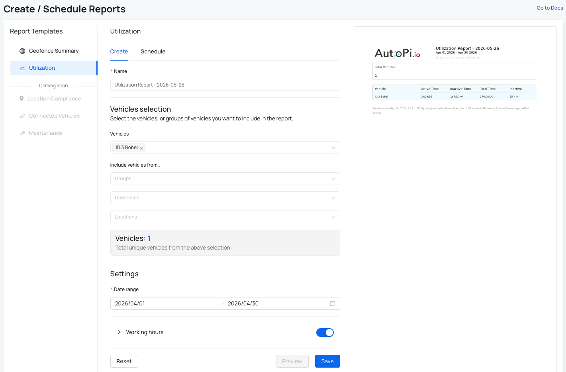Screen dimensions: 566x372
Task: Click the Vehicles count number 1
Action: (x=149, y=238)
